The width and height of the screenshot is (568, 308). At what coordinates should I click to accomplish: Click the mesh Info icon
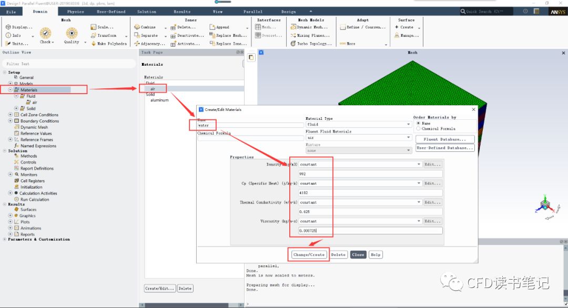tap(8, 35)
